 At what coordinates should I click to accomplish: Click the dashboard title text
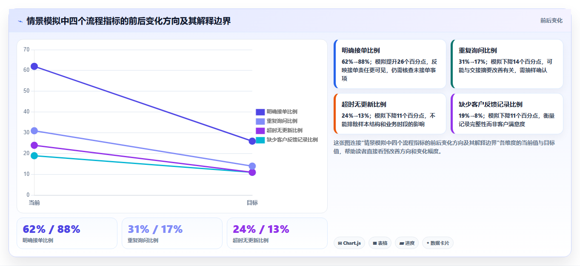[x=129, y=21]
